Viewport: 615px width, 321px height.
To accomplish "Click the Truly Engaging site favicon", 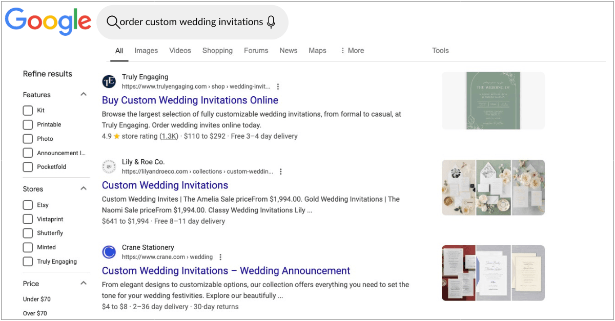I will coord(109,81).
